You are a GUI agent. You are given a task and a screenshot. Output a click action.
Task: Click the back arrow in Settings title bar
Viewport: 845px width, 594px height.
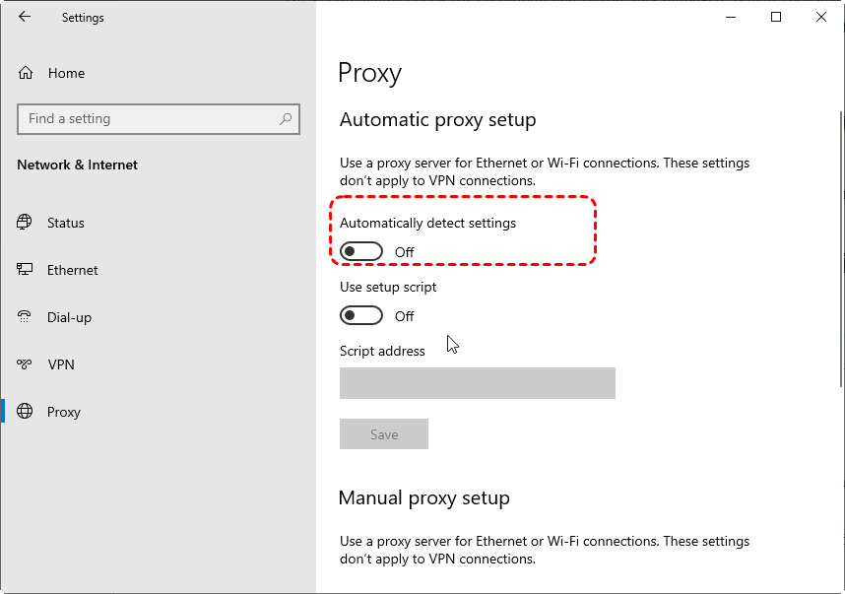coord(25,17)
